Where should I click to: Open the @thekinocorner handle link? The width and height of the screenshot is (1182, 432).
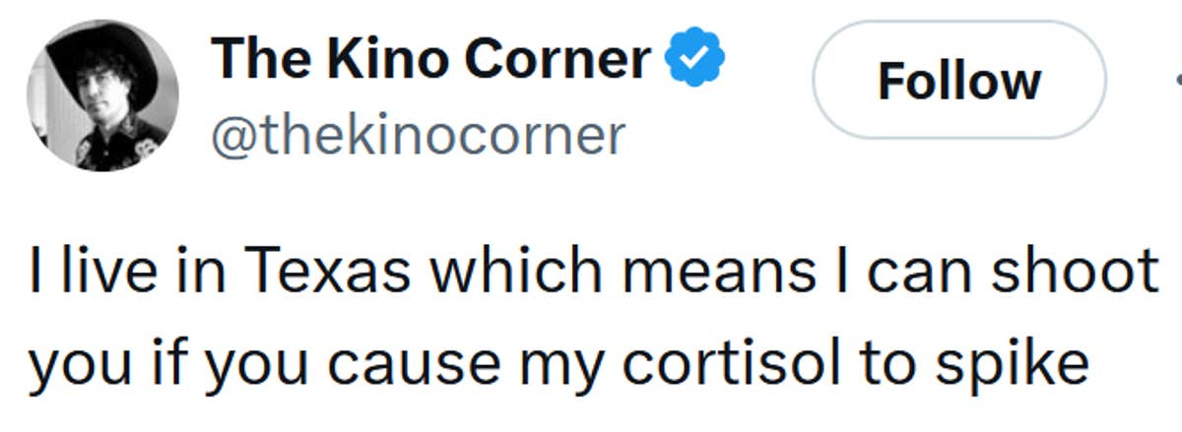coord(418,135)
